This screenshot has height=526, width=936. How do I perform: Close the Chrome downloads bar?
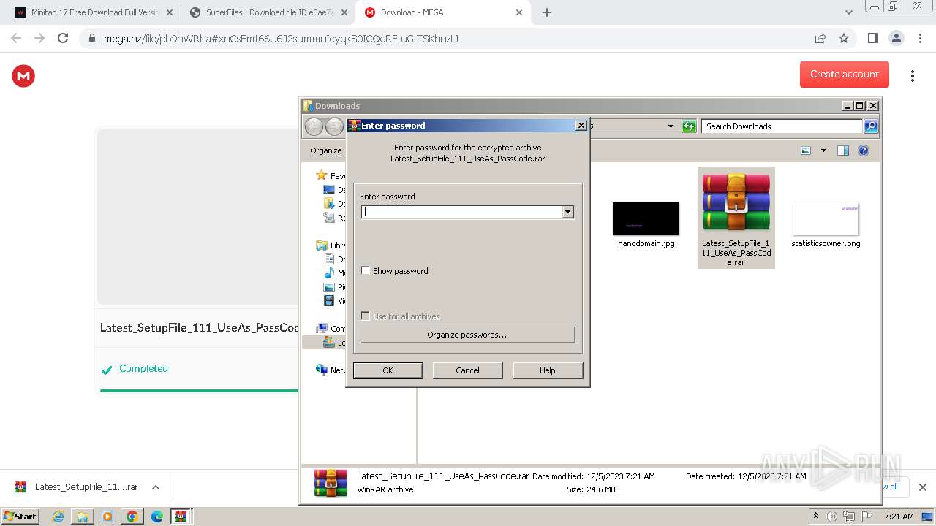(922, 487)
